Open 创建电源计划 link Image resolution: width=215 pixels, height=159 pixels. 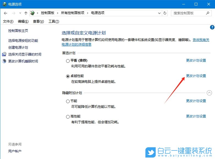click(18, 48)
